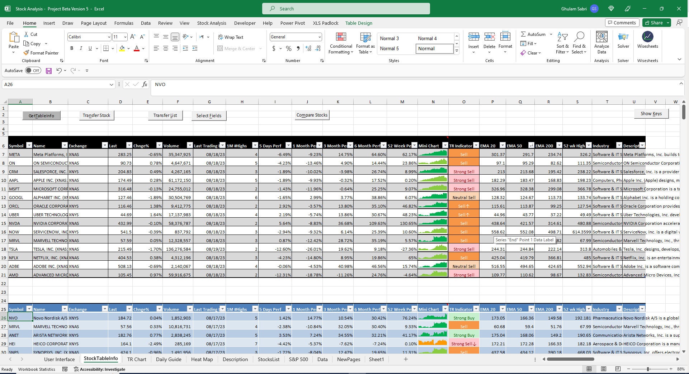689x374 pixels.
Task: Click the Format Painter icon
Action: pyautogui.click(x=26, y=53)
